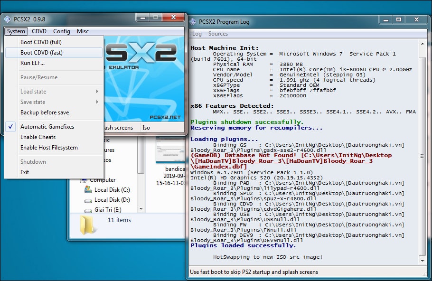Viewport: 432px width, 281px height.
Task: Open the Log menu in Program Log
Action: pos(197,34)
